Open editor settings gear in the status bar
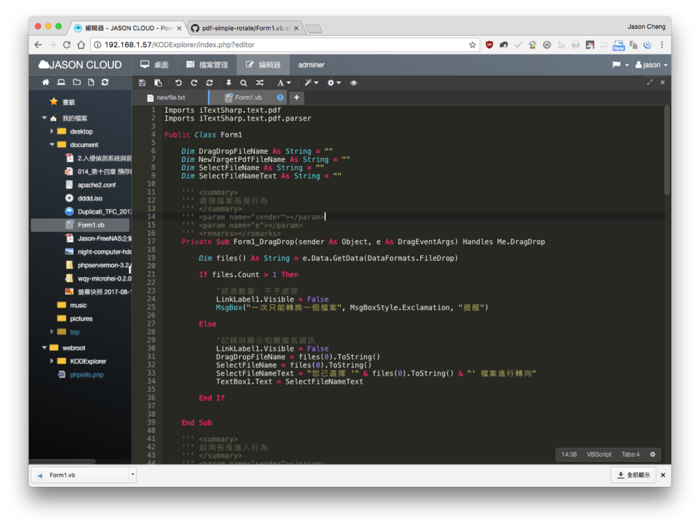 point(653,454)
